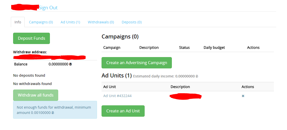This screenshot has height=130, width=287.
Task: Click the Campaigns (0) section heading
Action: (120, 37)
